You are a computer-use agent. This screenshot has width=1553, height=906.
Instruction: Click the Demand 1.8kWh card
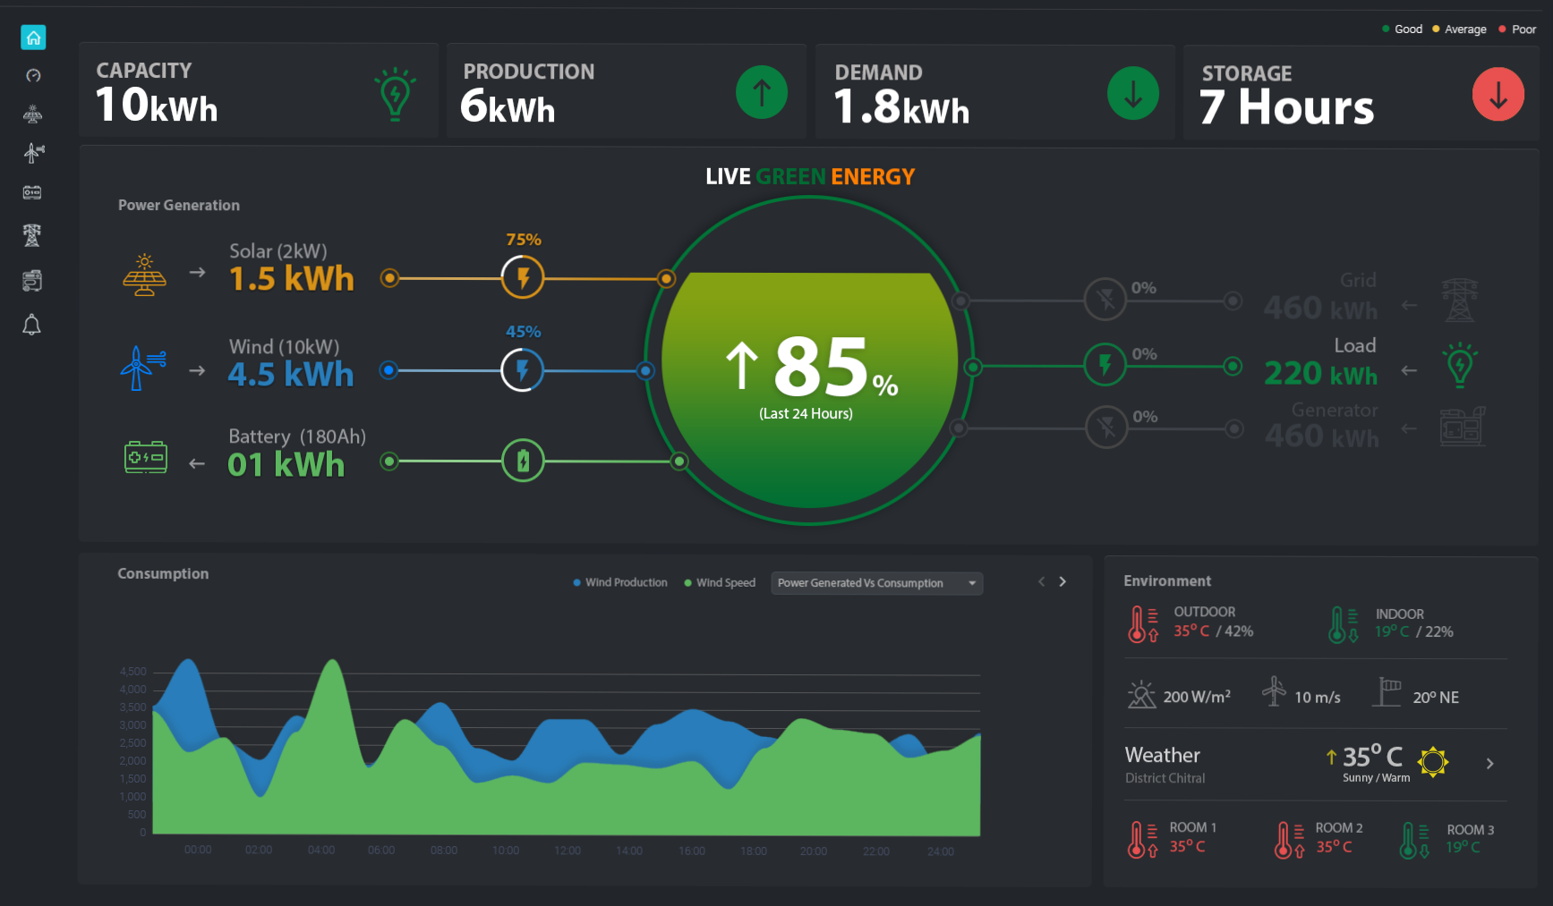994,92
